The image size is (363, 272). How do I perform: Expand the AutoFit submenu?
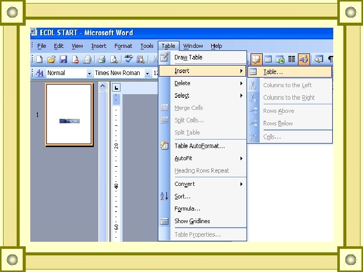tap(203, 159)
